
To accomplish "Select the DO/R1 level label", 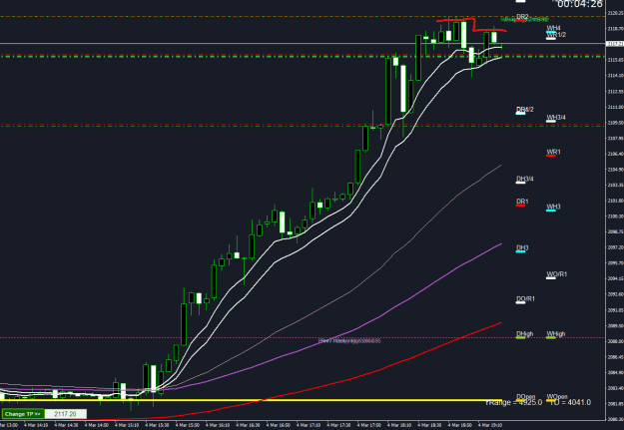I will (x=525, y=298).
